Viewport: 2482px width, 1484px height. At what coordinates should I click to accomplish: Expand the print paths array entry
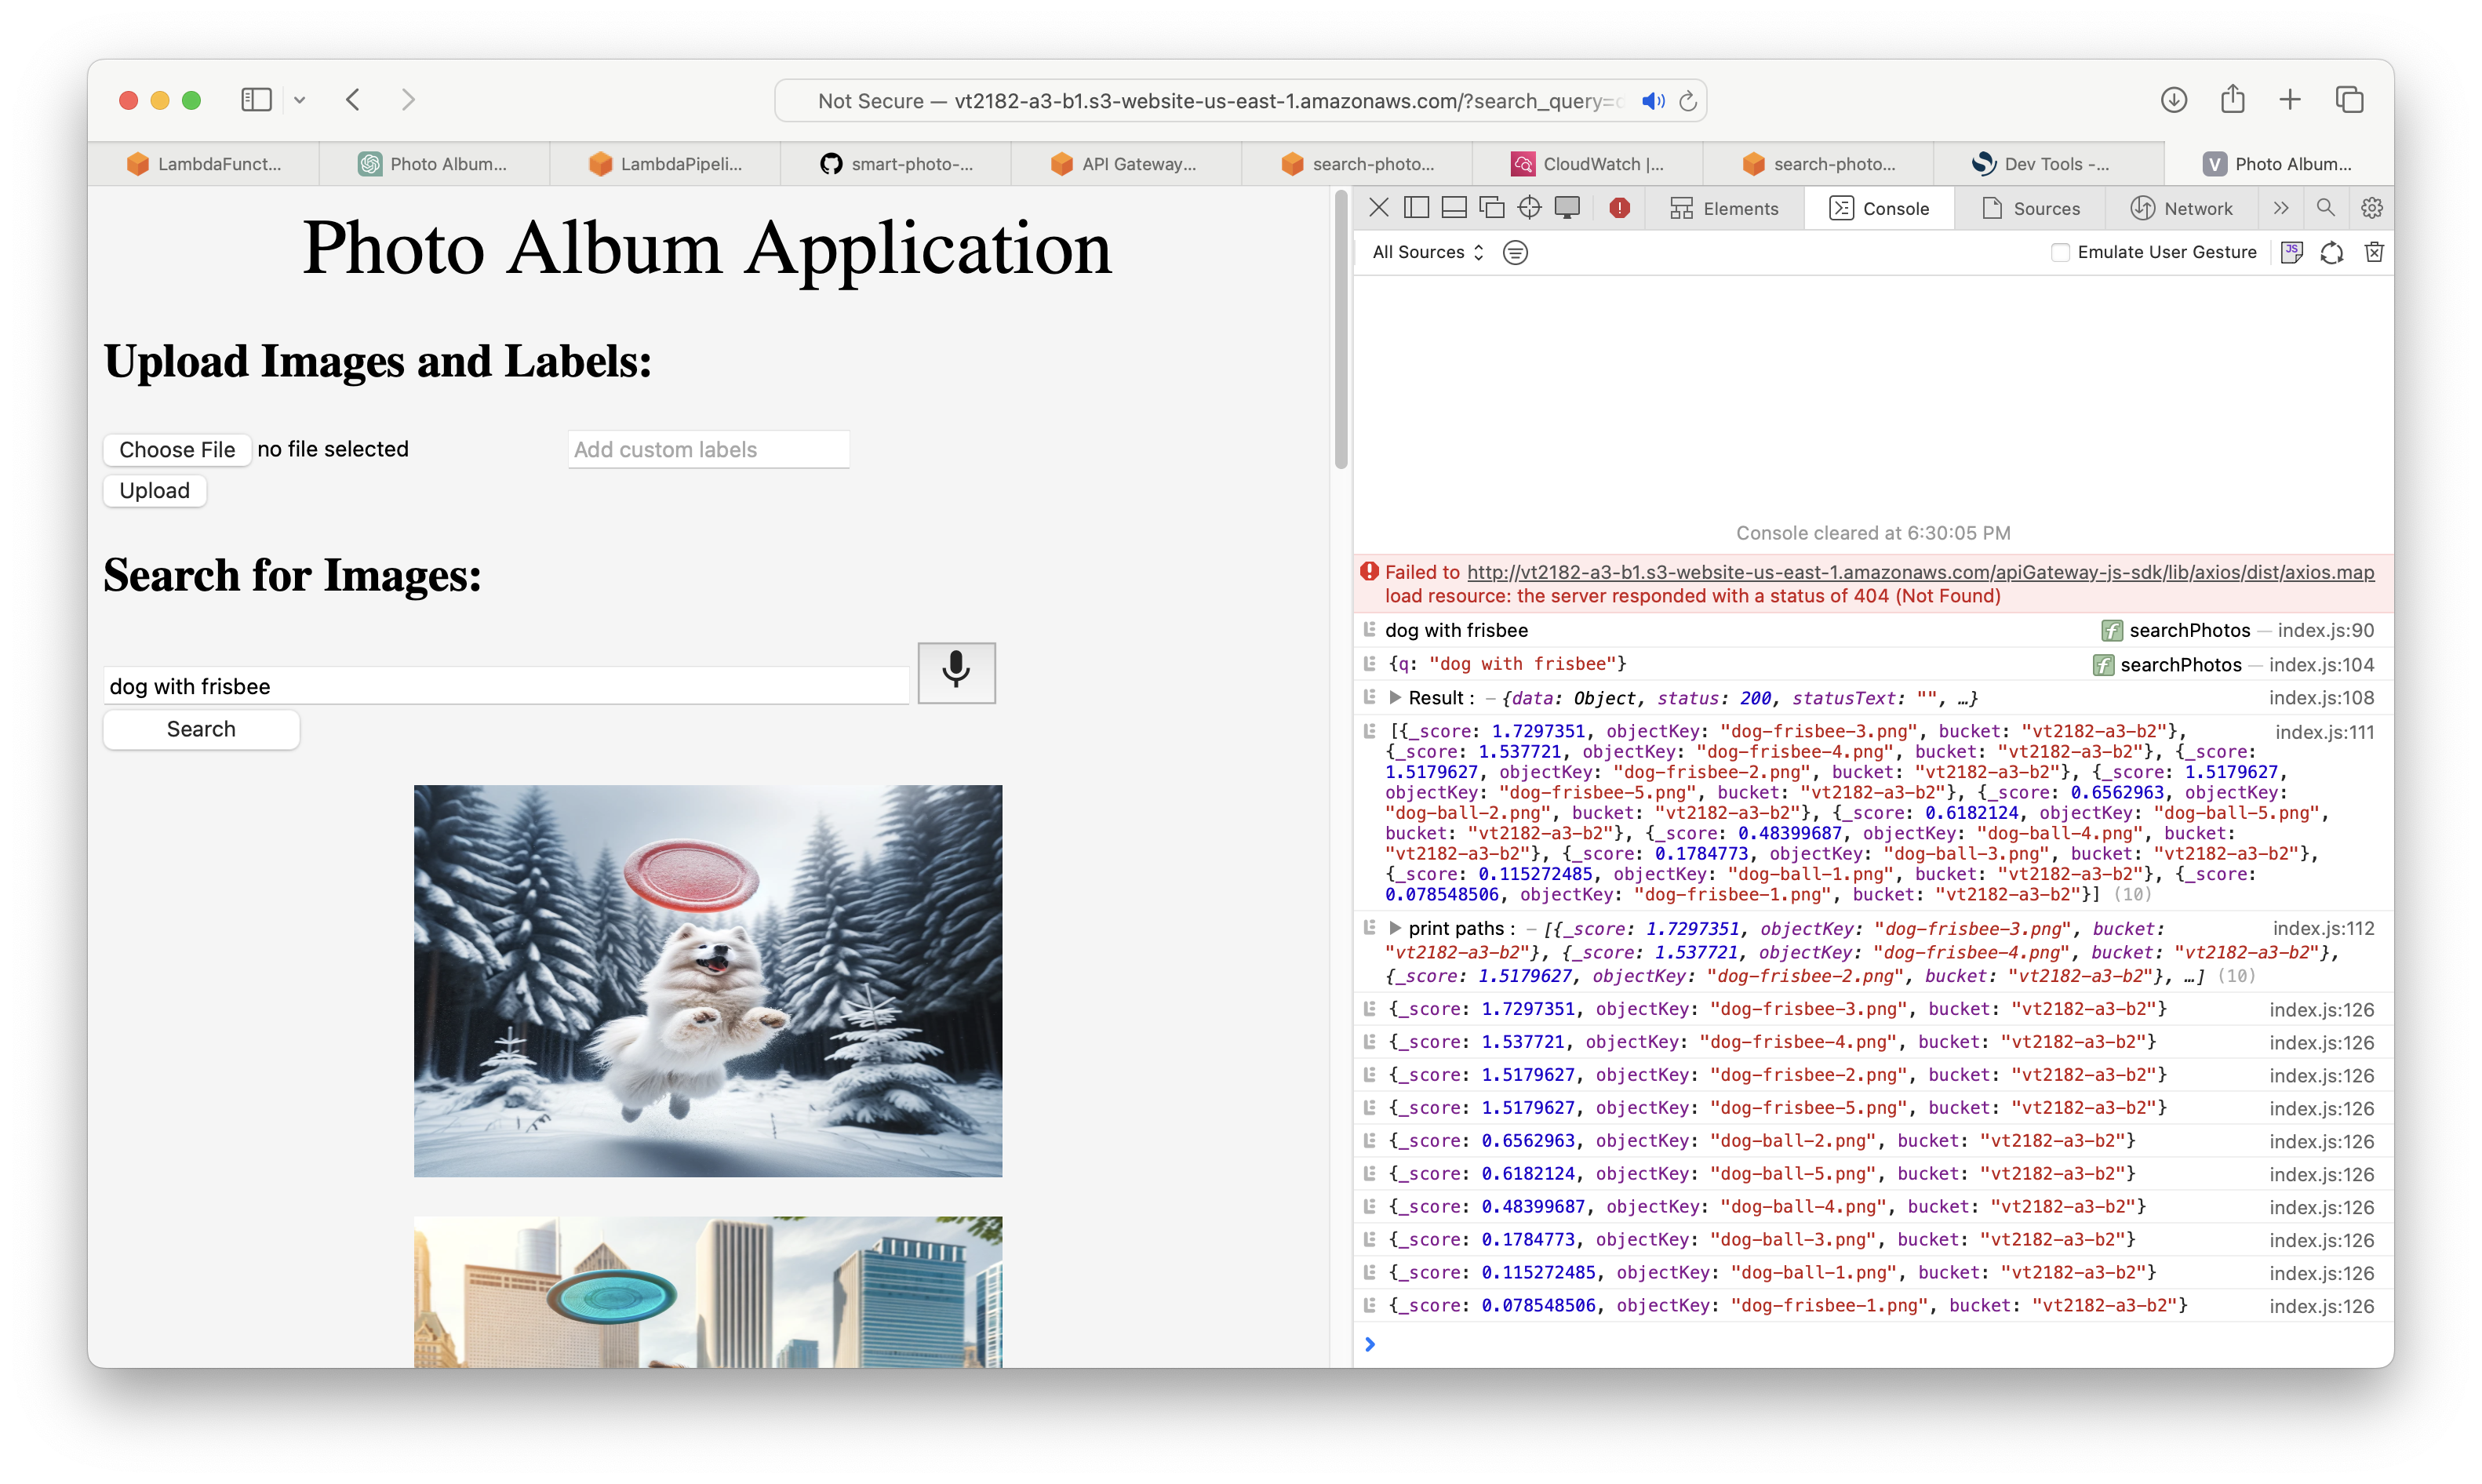(x=1395, y=928)
